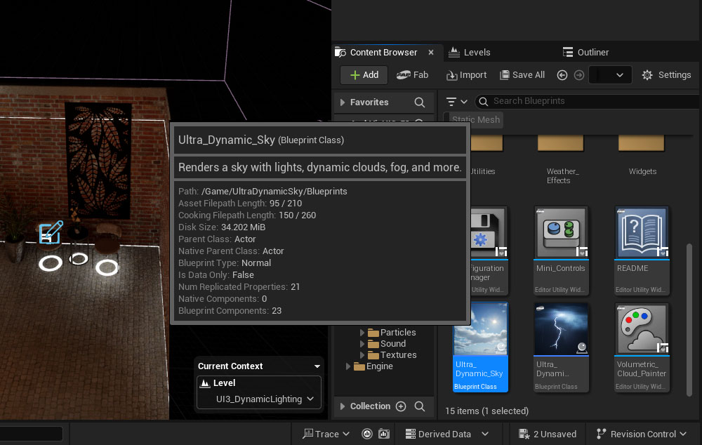Select the Ultra_Dynamic_Weather lightning blueprint asset
Image resolution: width=702 pixels, height=445 pixels.
560,347
